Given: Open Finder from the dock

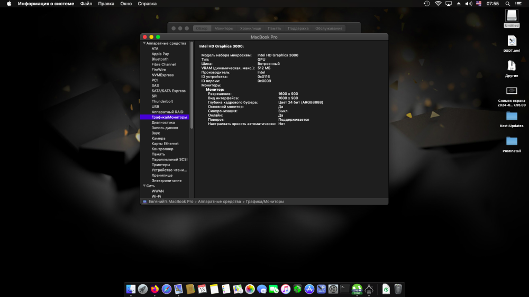Looking at the screenshot, I should tap(131, 289).
